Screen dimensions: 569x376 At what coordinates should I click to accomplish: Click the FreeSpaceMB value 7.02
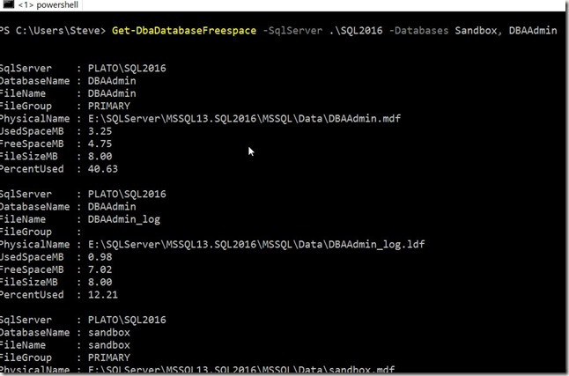click(x=96, y=269)
